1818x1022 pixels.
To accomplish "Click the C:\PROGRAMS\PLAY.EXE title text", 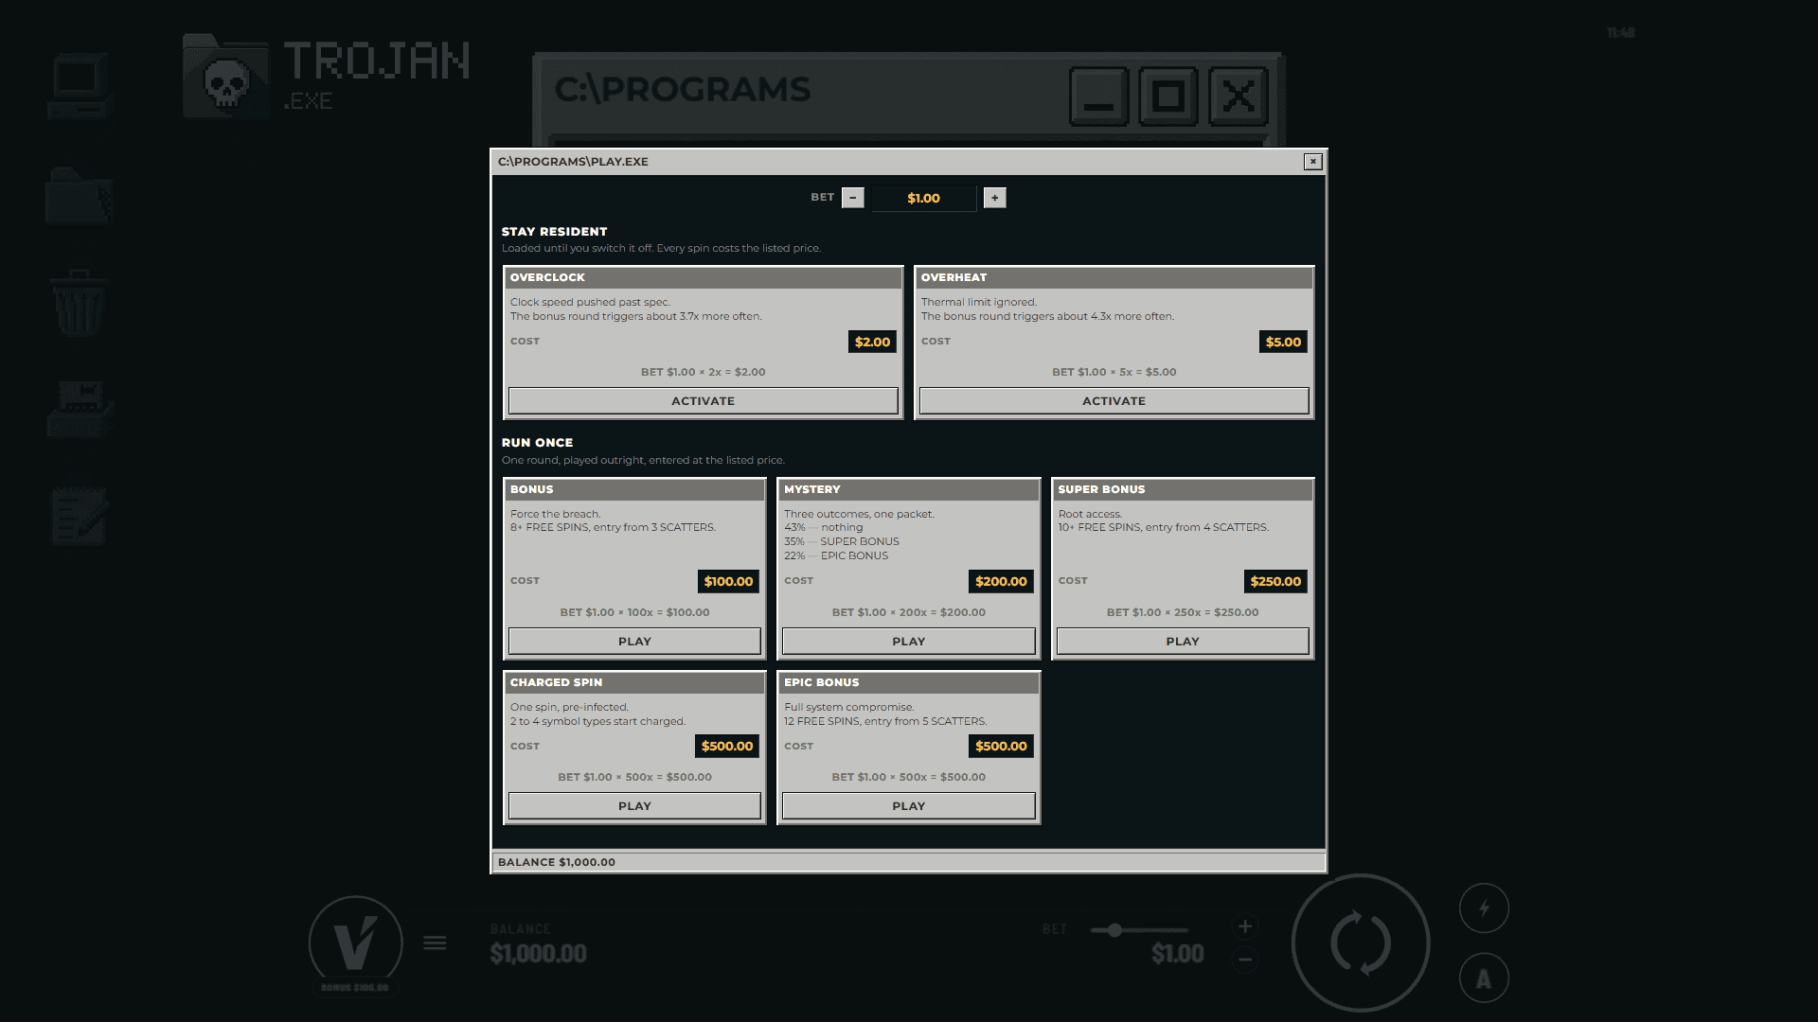I will coord(573,162).
